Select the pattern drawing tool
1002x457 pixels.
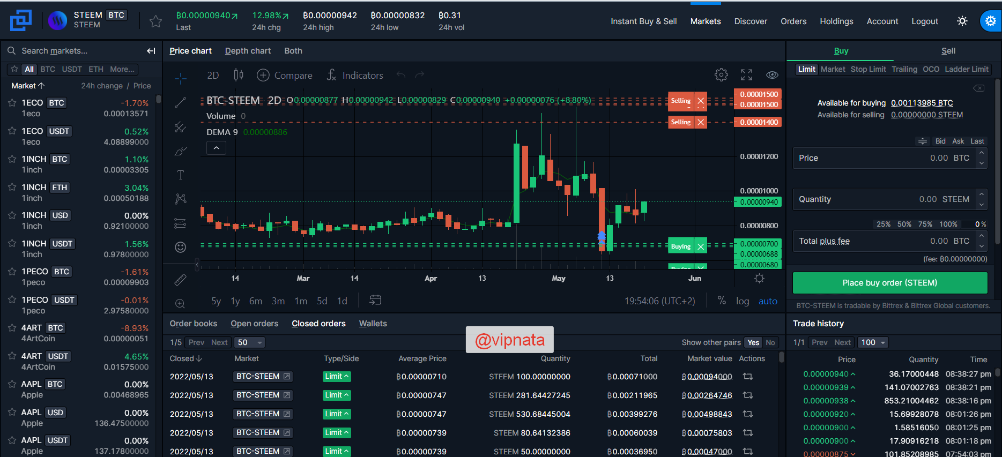(181, 199)
